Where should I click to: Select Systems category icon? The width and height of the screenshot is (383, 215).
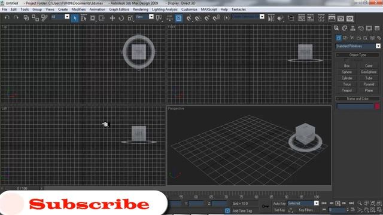379,38
